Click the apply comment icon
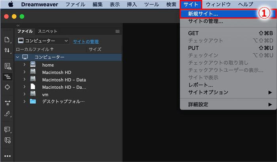The height and width of the screenshot is (162, 277). [x=8, y=130]
